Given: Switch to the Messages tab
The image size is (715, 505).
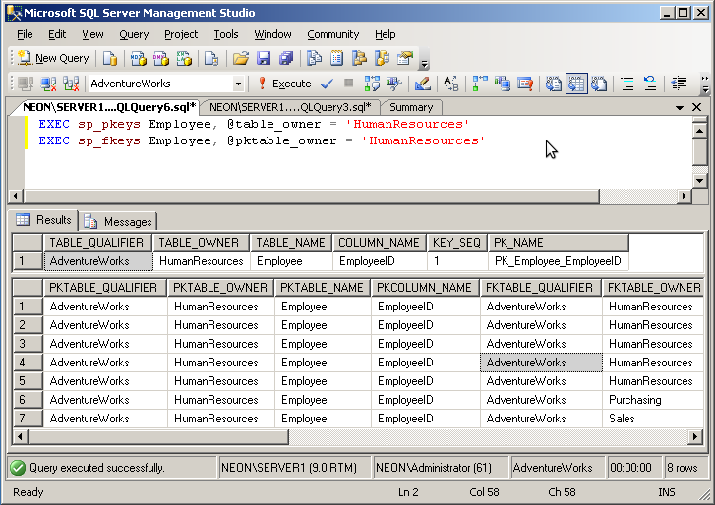Looking at the screenshot, I should click(120, 222).
